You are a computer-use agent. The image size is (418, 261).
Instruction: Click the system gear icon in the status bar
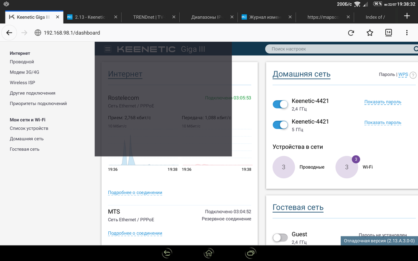(6, 4)
